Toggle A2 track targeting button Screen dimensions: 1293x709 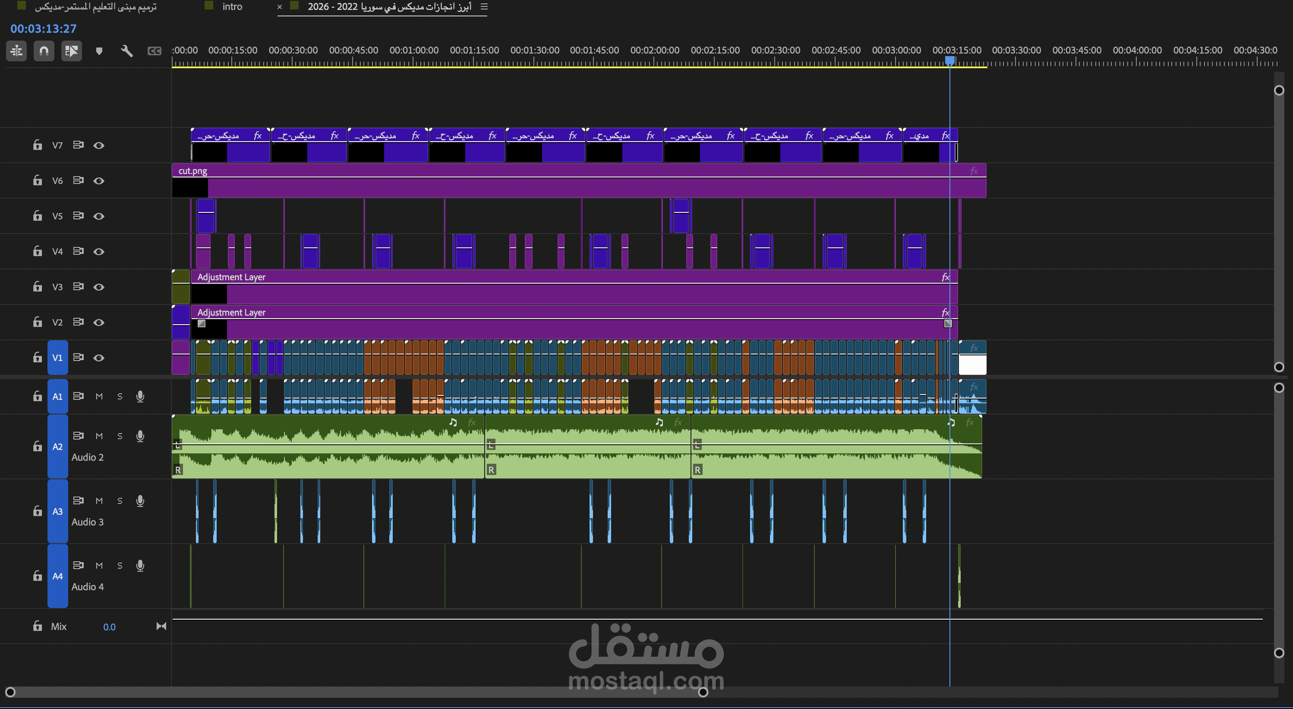(58, 446)
